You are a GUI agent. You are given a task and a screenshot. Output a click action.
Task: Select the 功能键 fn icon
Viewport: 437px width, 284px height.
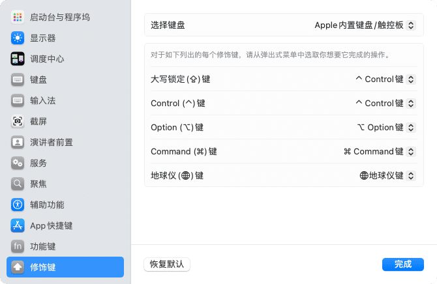pos(18,246)
